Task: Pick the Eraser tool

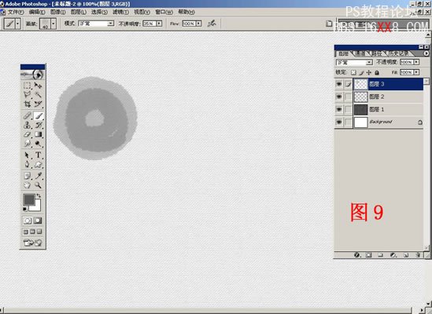Action: point(28,134)
